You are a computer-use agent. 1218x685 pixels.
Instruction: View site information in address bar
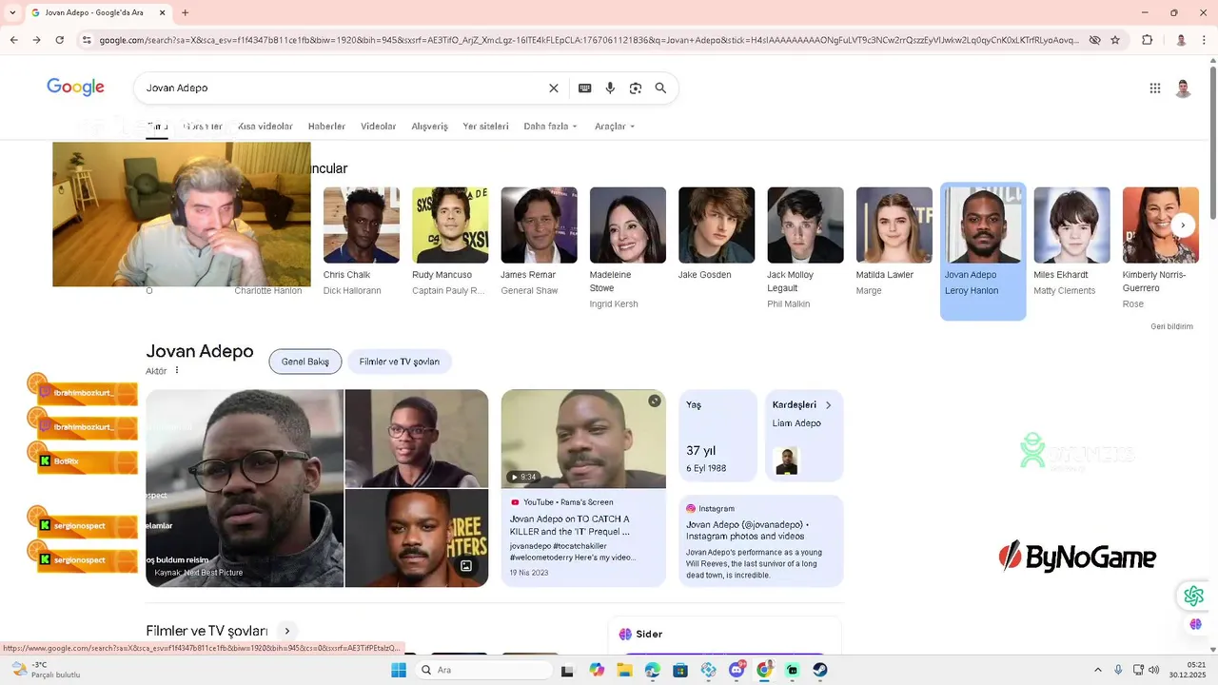(x=87, y=40)
